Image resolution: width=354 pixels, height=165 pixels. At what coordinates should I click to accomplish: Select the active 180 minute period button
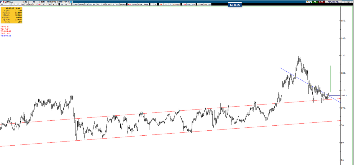(40, 5)
